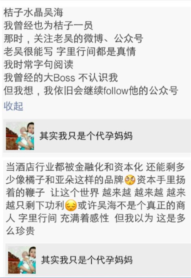This screenshot has height=278, width=191.
Task: Click the word Boss in first post
Action: 64,78
